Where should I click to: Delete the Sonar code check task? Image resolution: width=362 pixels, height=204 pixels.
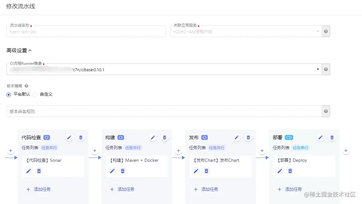click(39, 171)
